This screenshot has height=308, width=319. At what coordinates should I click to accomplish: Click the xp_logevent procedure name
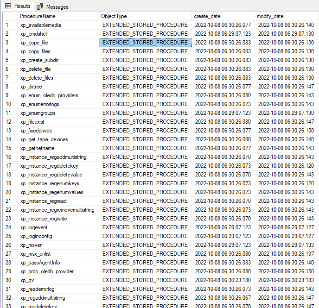pyautogui.click(x=34, y=227)
